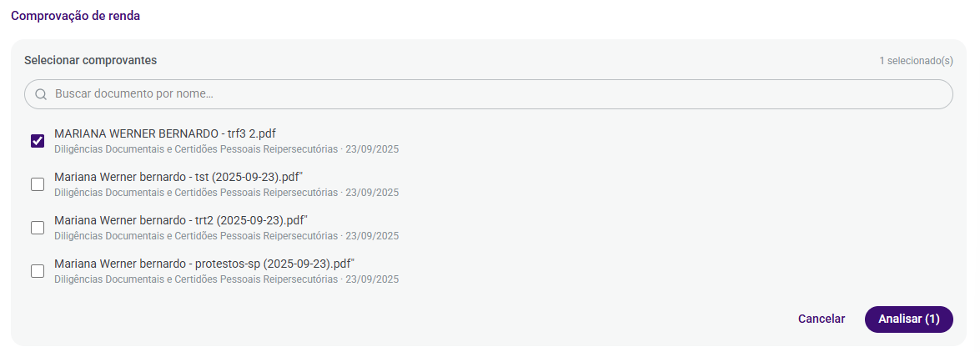This screenshot has height=352, width=980.
Task: Click the 'Diligências Documentais' line under the tst file
Action: tap(226, 193)
